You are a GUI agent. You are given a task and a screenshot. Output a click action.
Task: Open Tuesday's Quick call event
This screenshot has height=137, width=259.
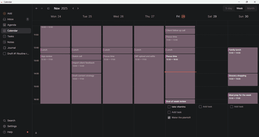[x=86, y=57]
